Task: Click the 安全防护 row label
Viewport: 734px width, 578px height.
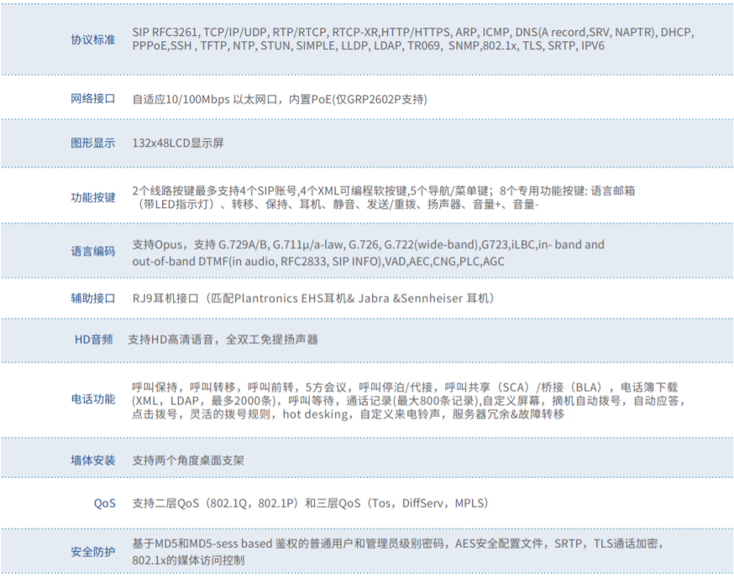Action: pyautogui.click(x=92, y=551)
